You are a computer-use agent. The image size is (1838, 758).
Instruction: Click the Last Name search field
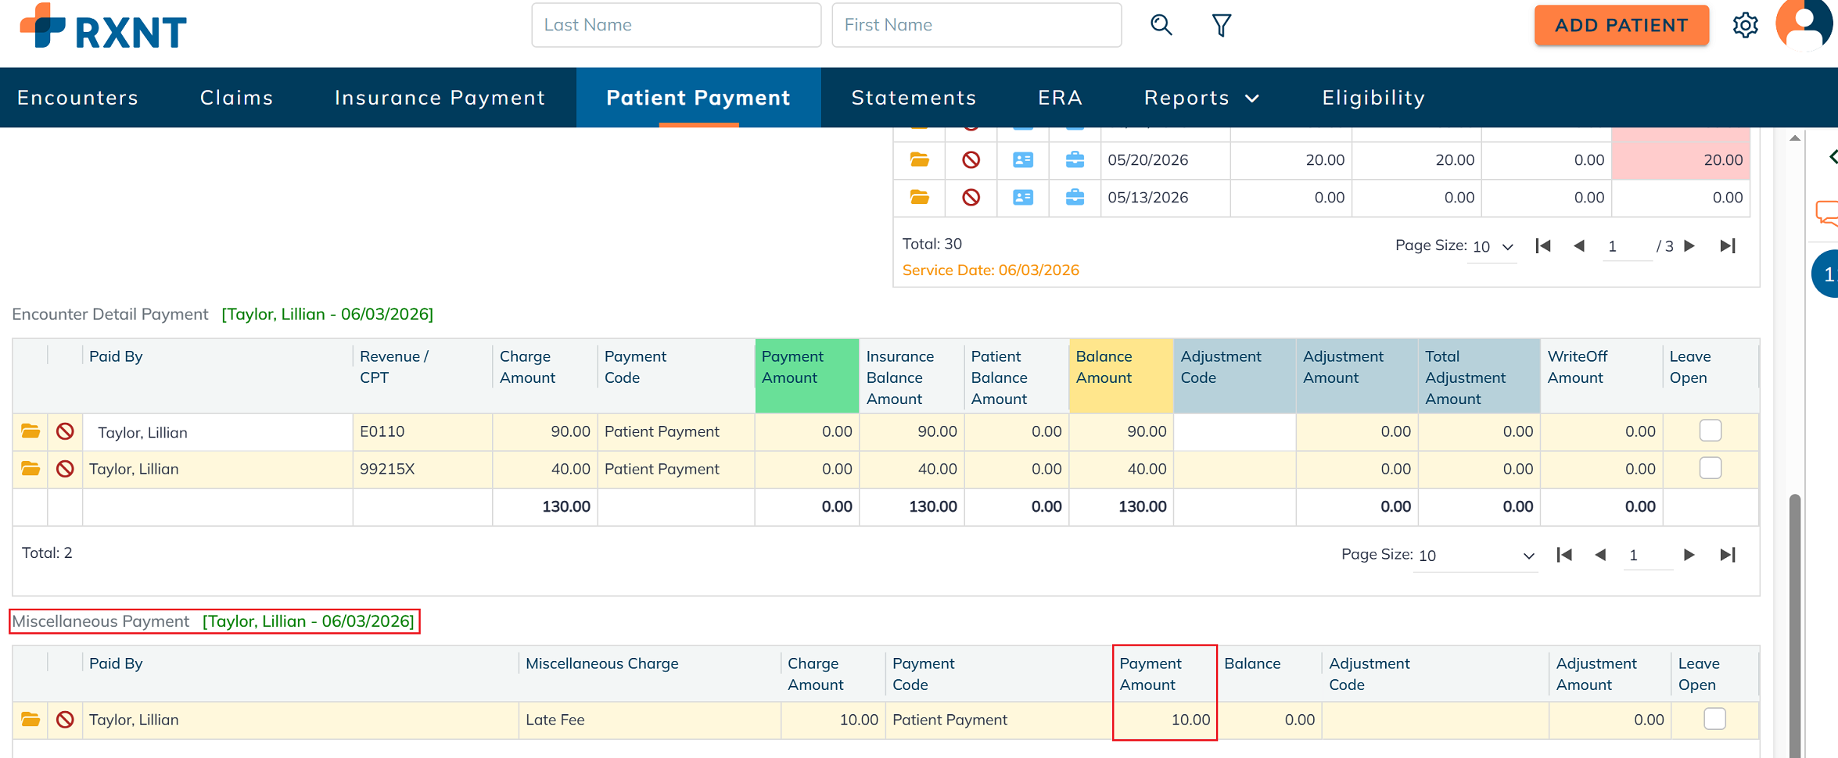click(x=676, y=25)
